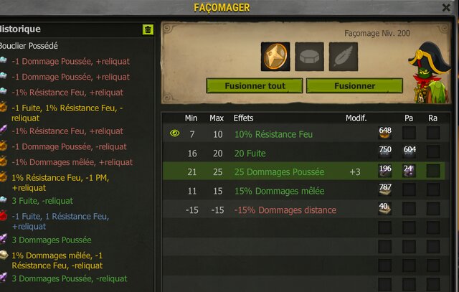Image resolution: width=459 pixels, height=292 pixels.
Task: Clear history with the green trash icon
Action: pyautogui.click(x=148, y=29)
